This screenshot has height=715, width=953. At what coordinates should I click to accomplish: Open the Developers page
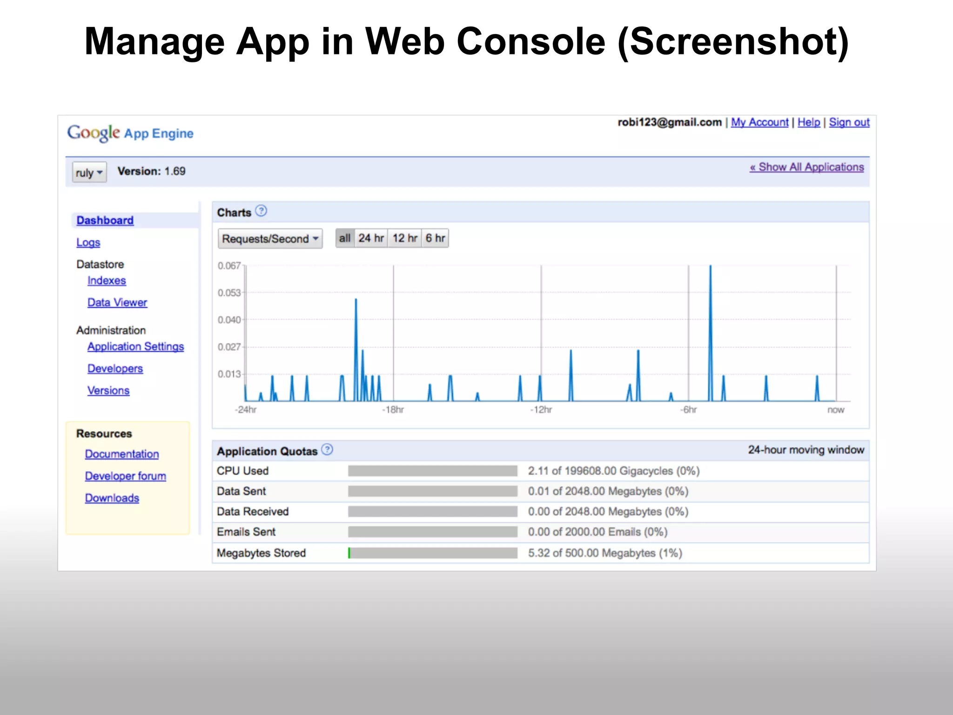pos(115,369)
